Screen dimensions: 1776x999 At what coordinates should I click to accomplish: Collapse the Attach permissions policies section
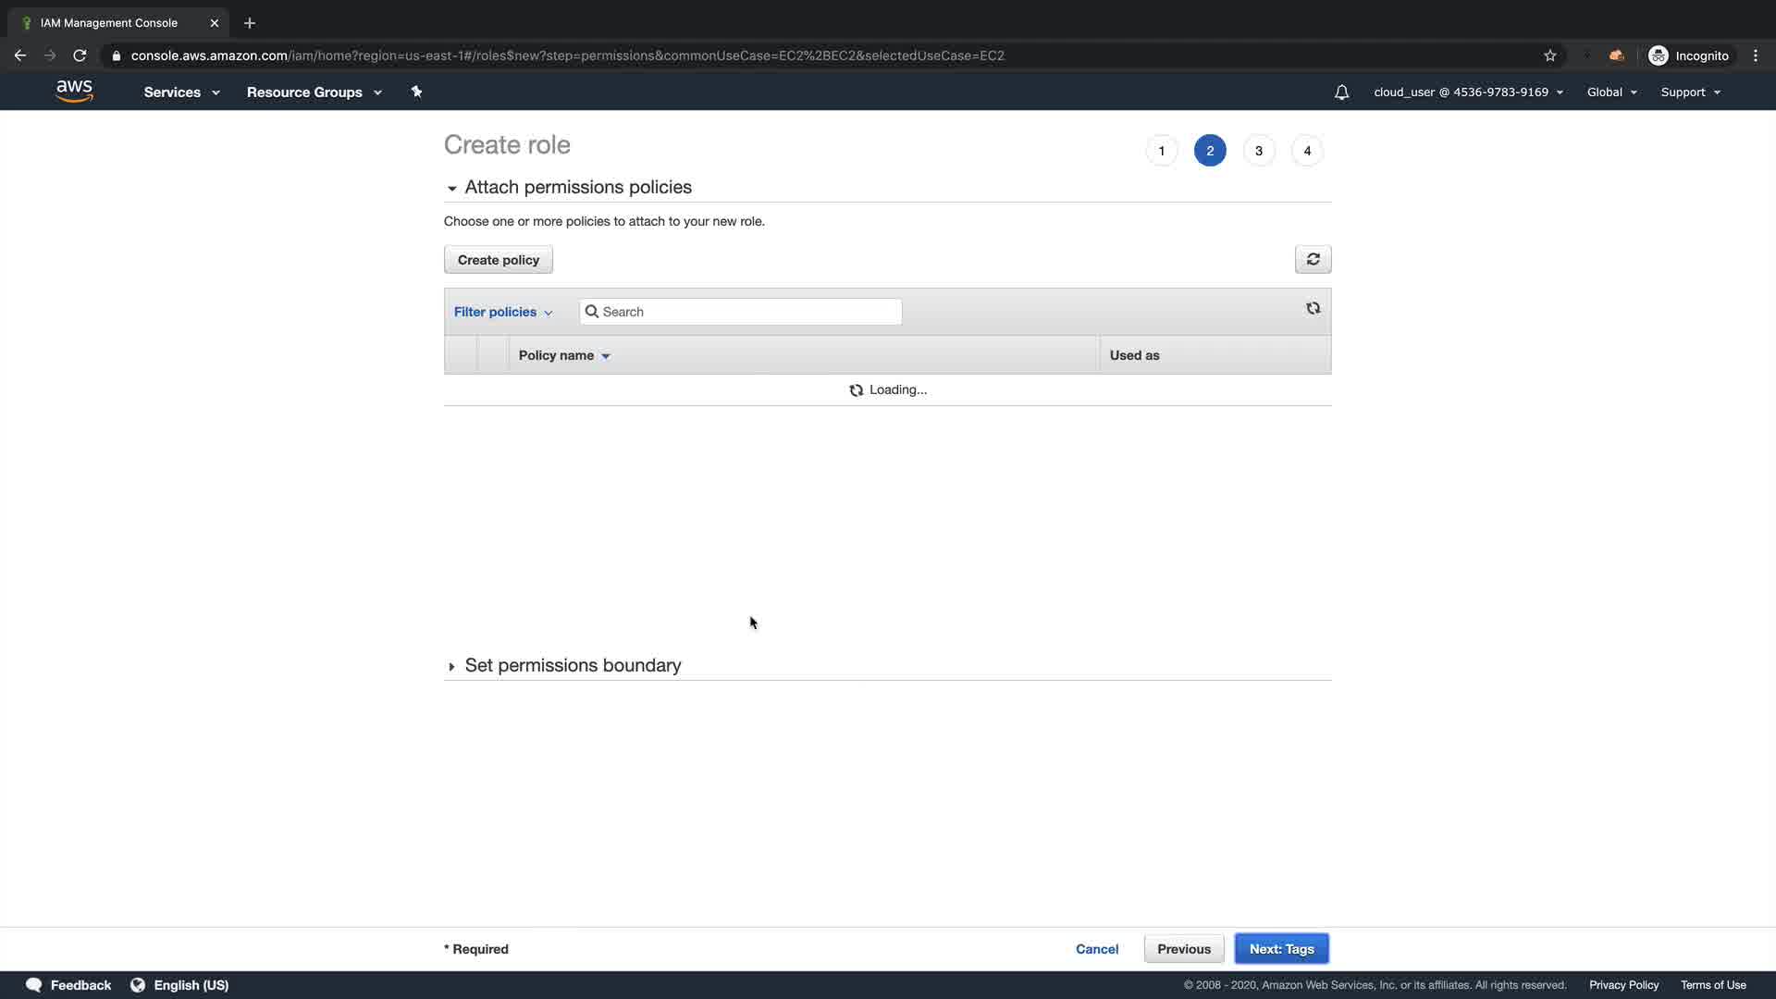pos(452,188)
